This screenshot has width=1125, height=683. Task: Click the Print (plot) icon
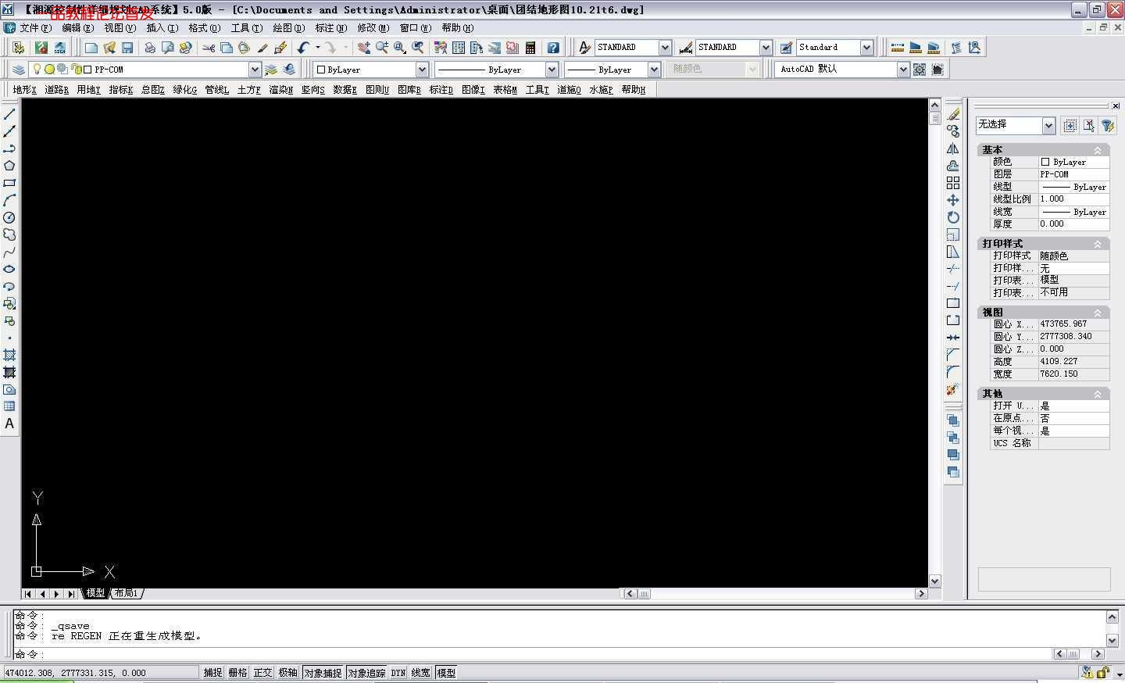150,48
